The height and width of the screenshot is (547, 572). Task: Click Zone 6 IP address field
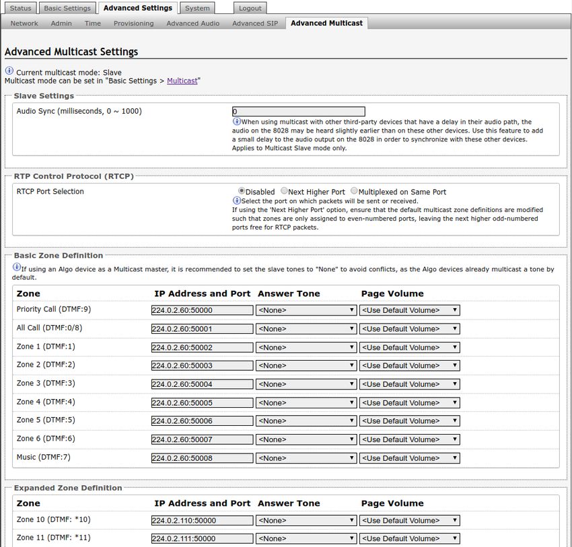202,440
